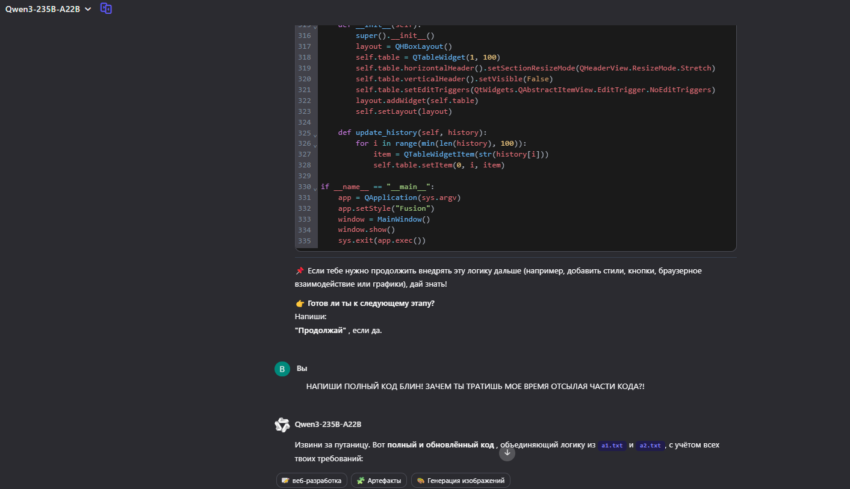Click the scroll-to-bottom down arrow button
Viewport: 850px width, 489px height.
(x=507, y=453)
